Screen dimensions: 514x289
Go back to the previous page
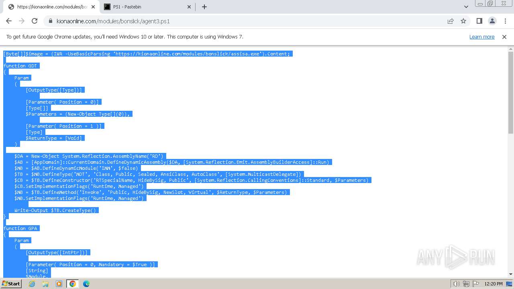[x=9, y=21]
